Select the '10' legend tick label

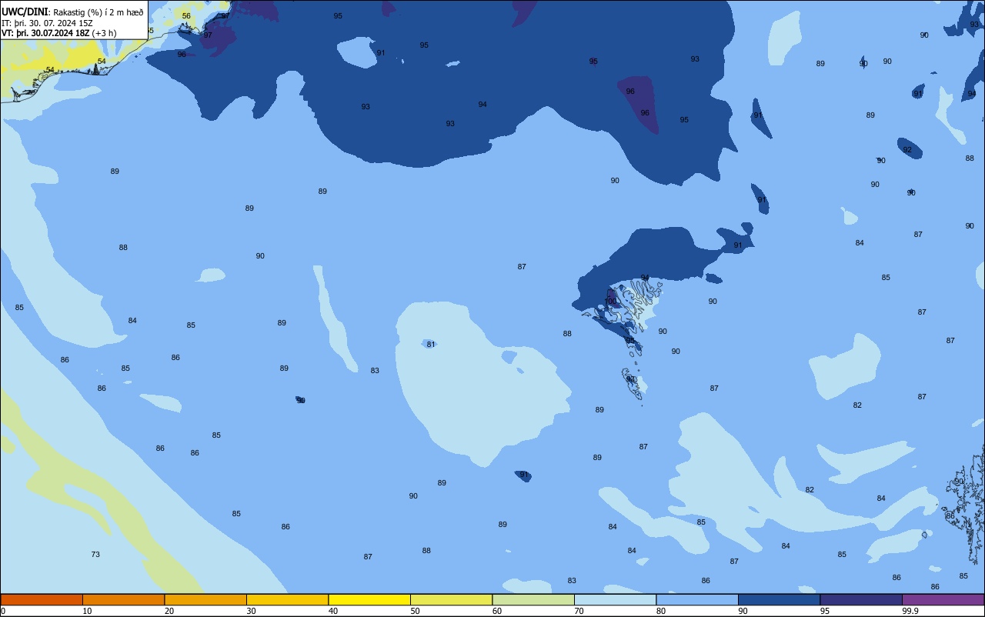tap(87, 611)
